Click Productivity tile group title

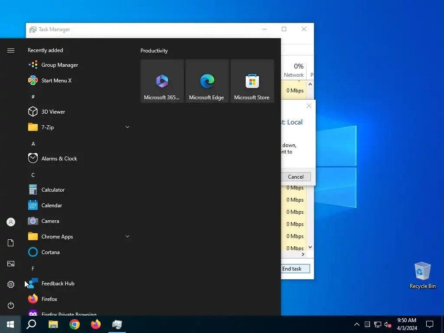tap(154, 51)
